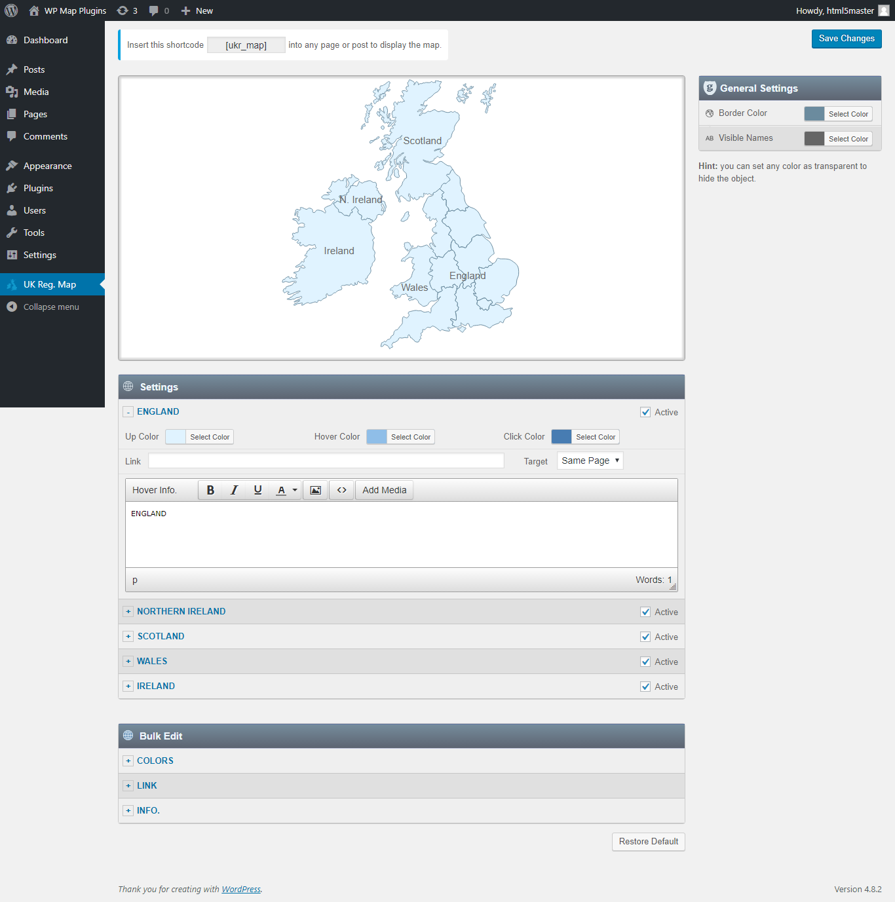Go to the Appearance menu

click(47, 166)
